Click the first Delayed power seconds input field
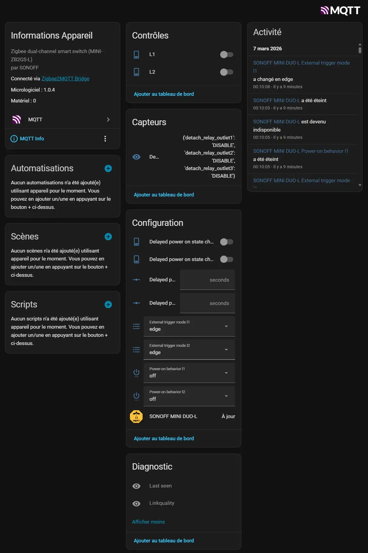This screenshot has height=553, width=368. 207,280
